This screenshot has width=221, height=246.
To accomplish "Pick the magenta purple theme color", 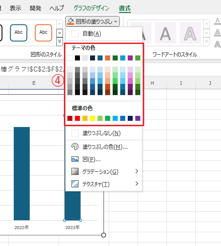I will pos(130,58).
